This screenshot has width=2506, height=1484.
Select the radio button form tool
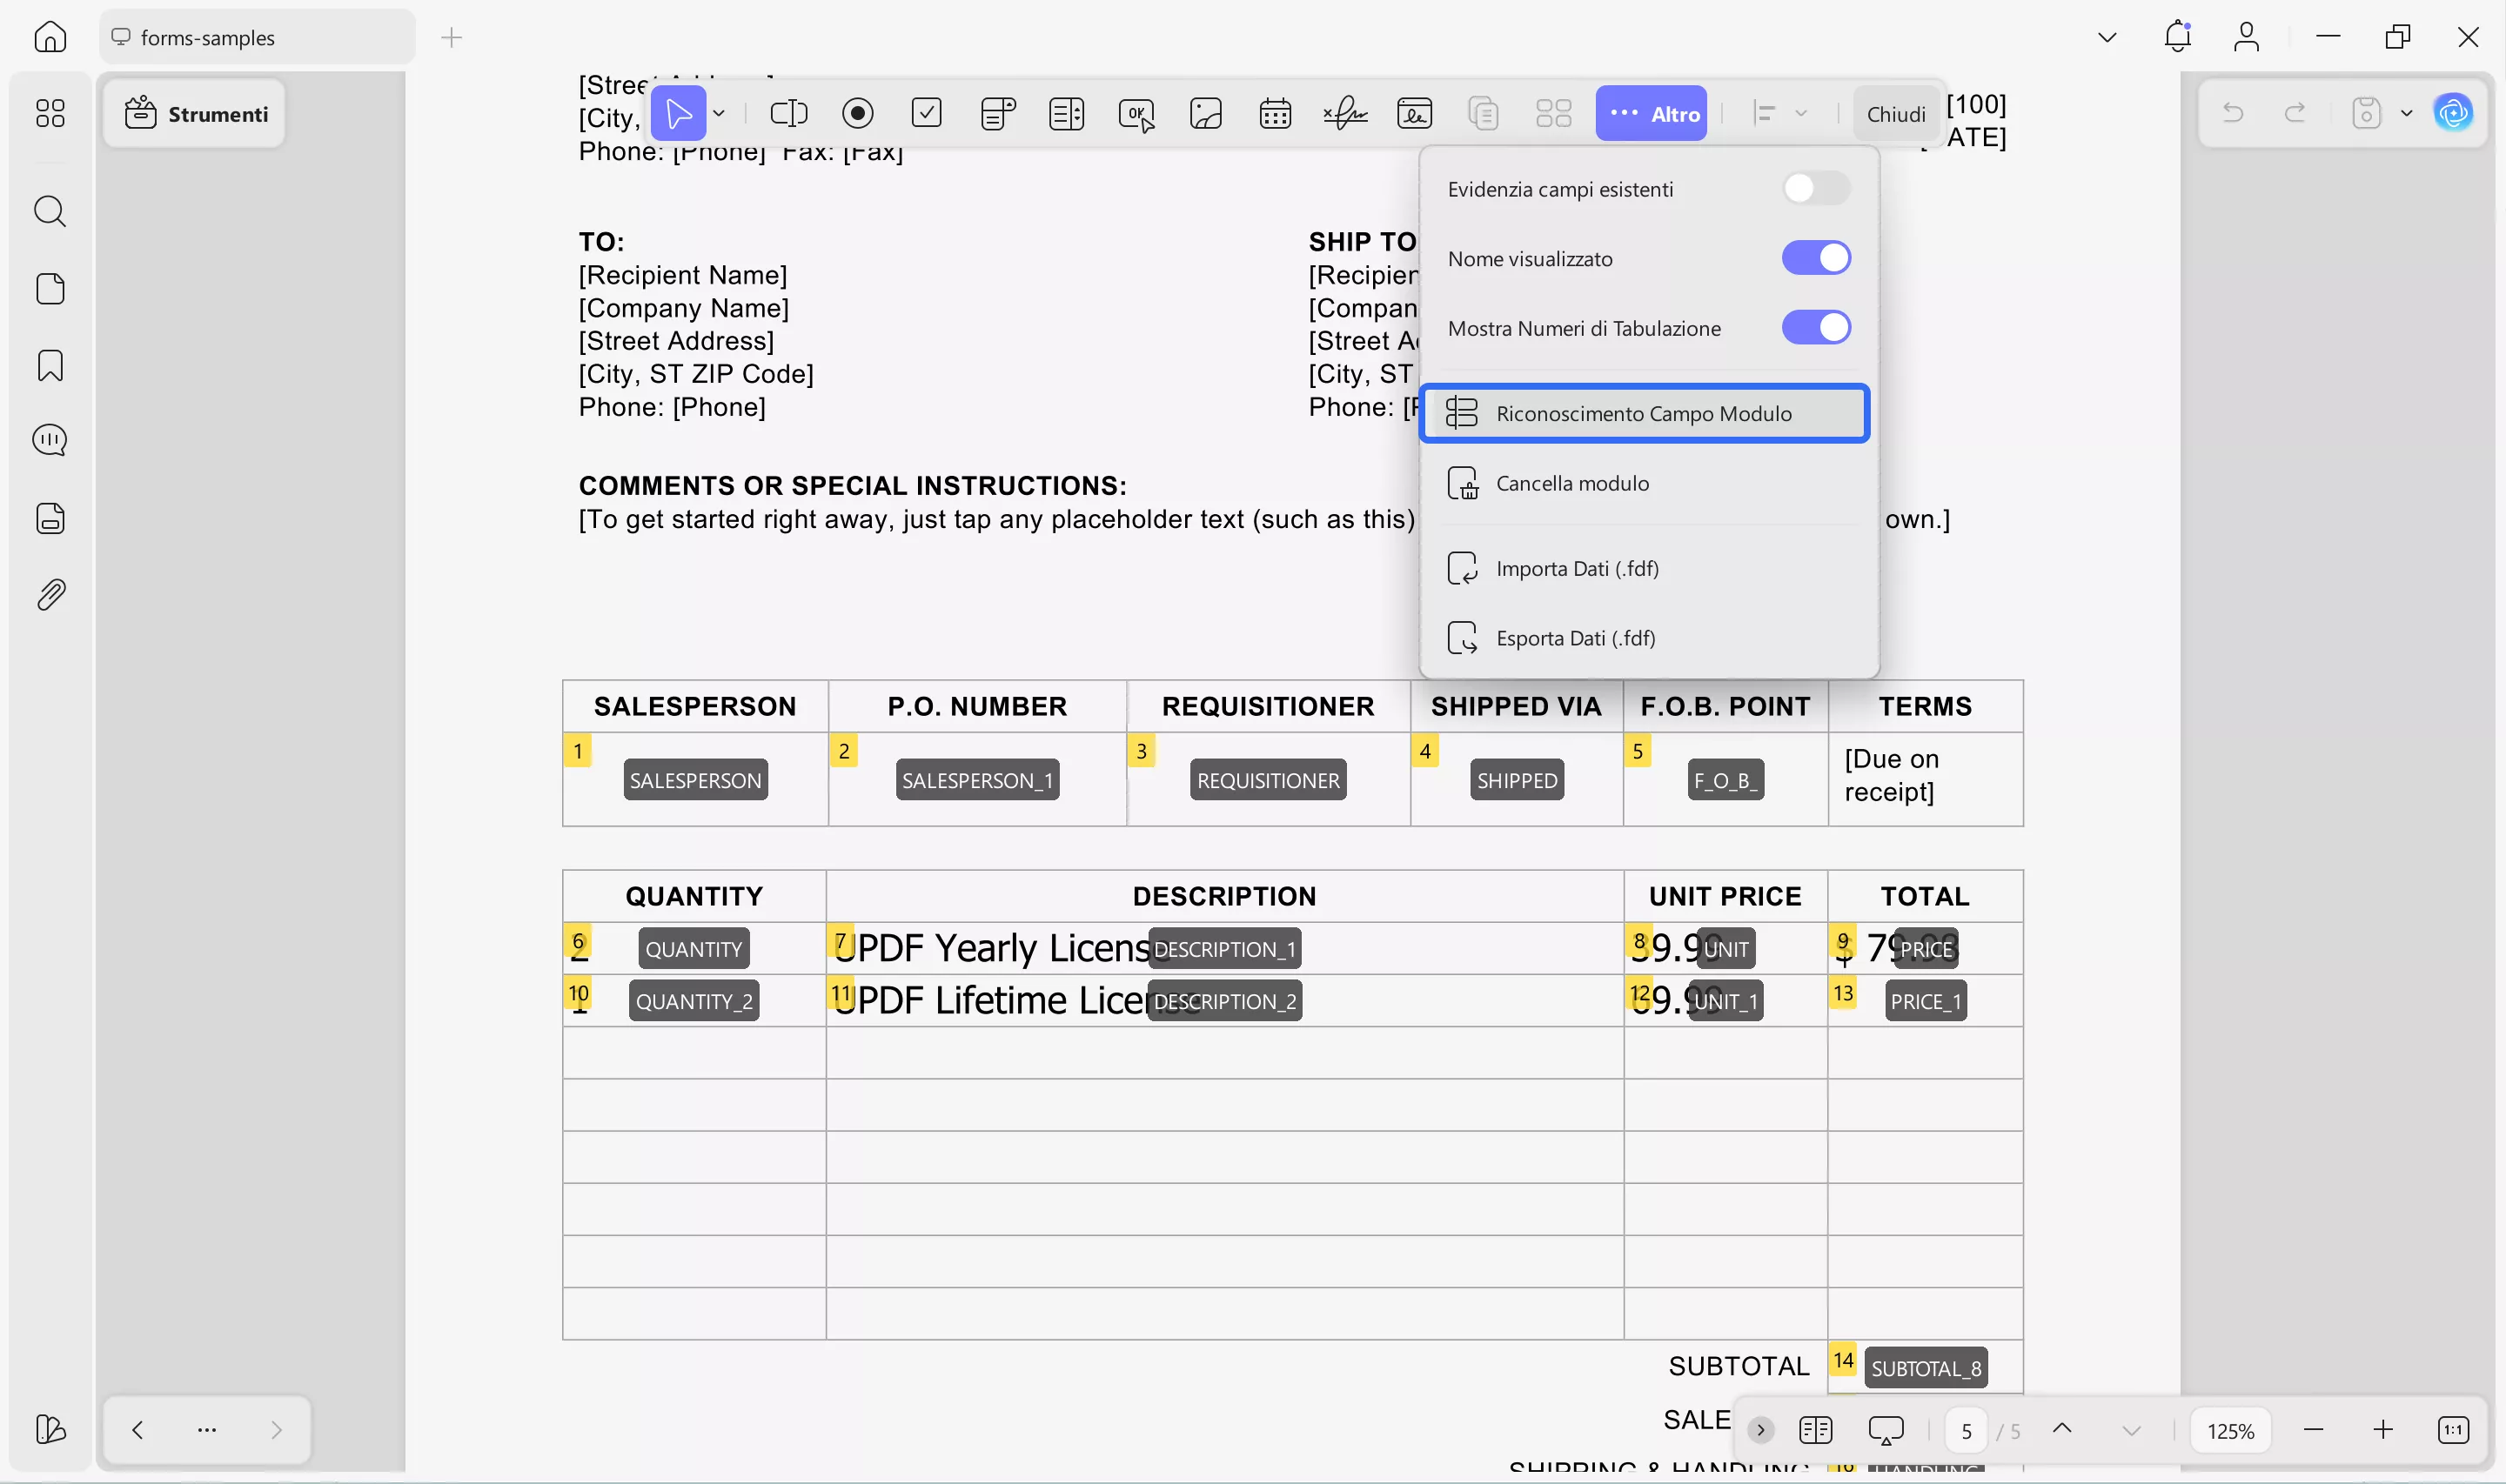pyautogui.click(x=857, y=113)
